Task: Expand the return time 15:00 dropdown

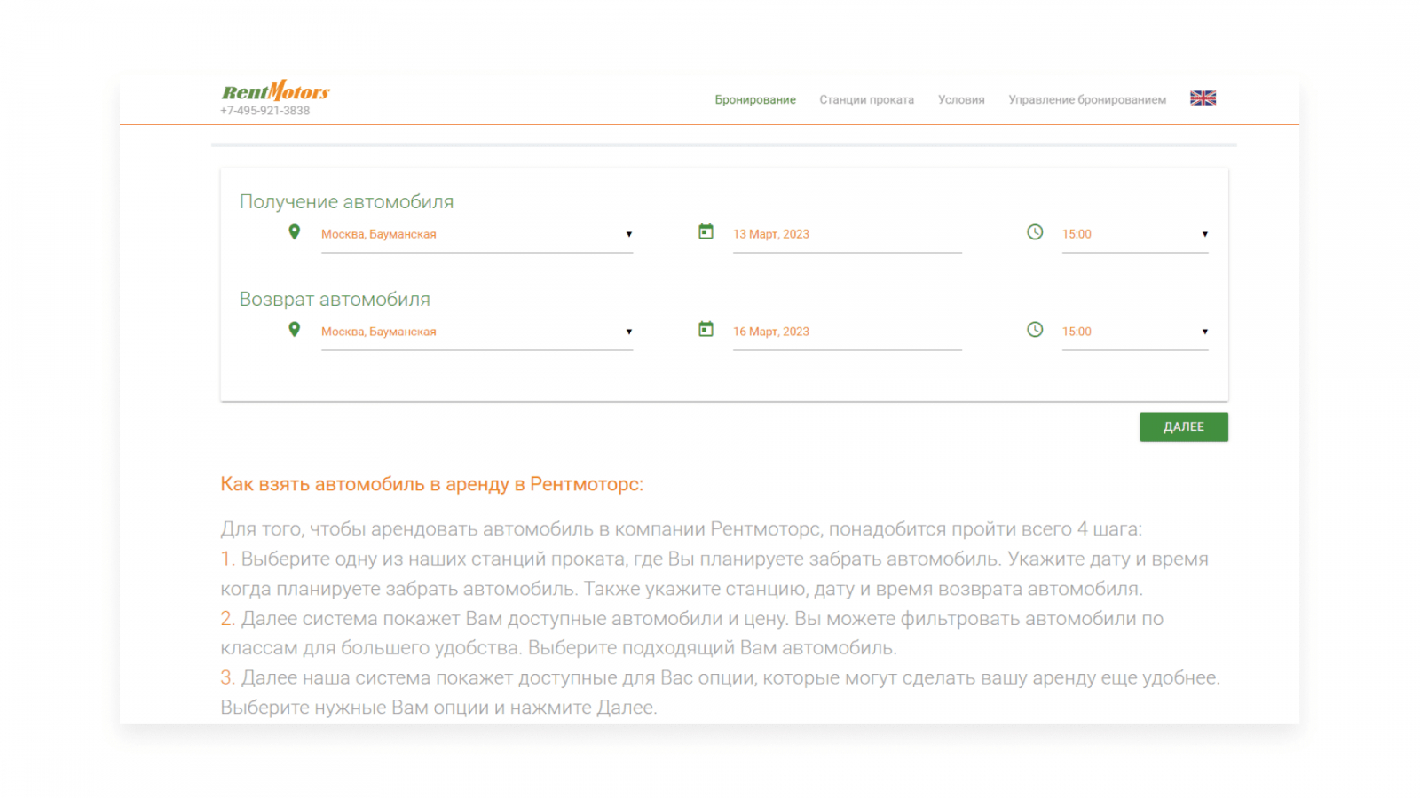Action: (x=1134, y=332)
